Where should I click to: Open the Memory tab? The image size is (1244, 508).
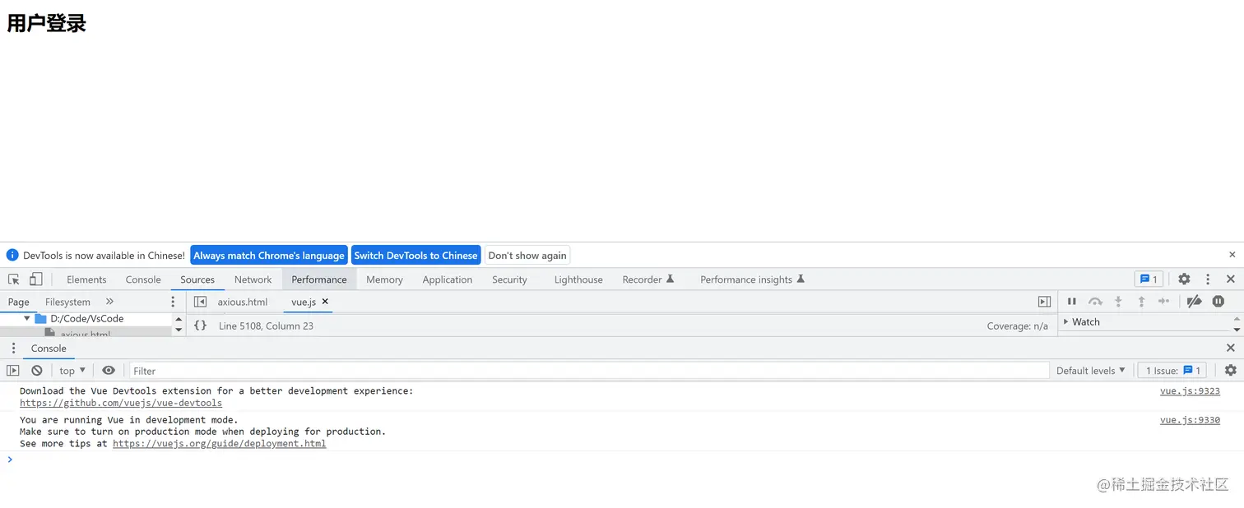(x=384, y=279)
